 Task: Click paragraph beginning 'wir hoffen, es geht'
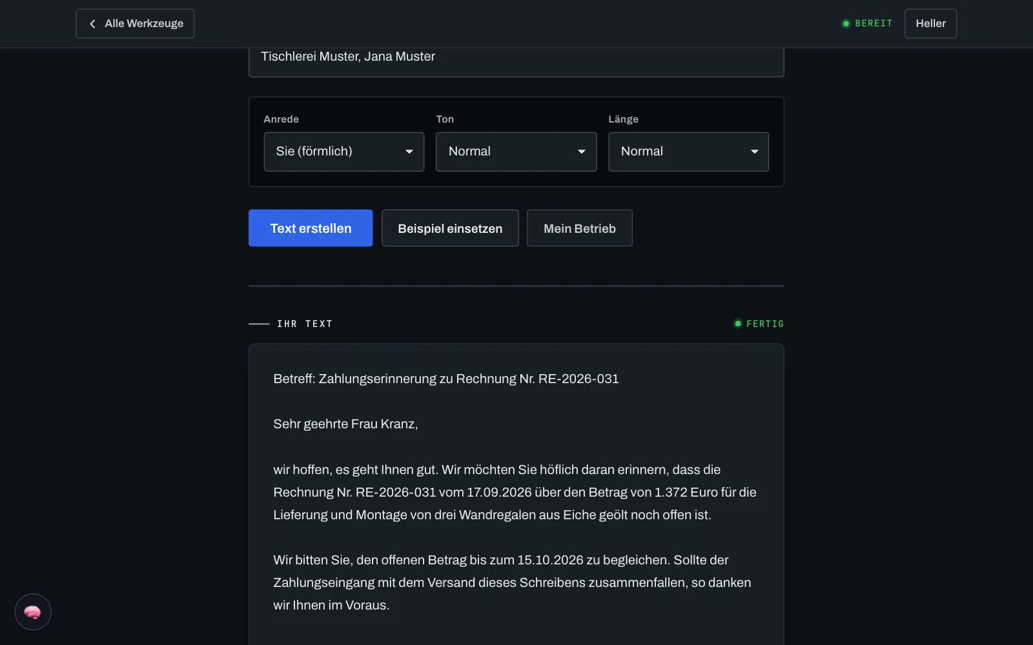515,492
